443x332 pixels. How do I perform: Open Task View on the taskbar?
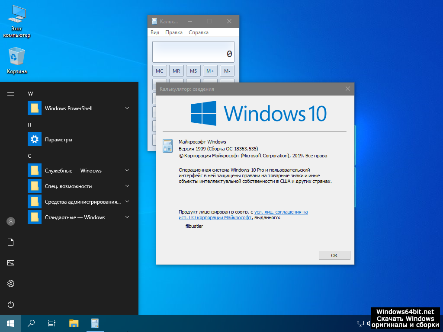click(52, 323)
